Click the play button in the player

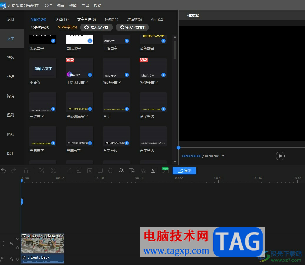(x=280, y=156)
